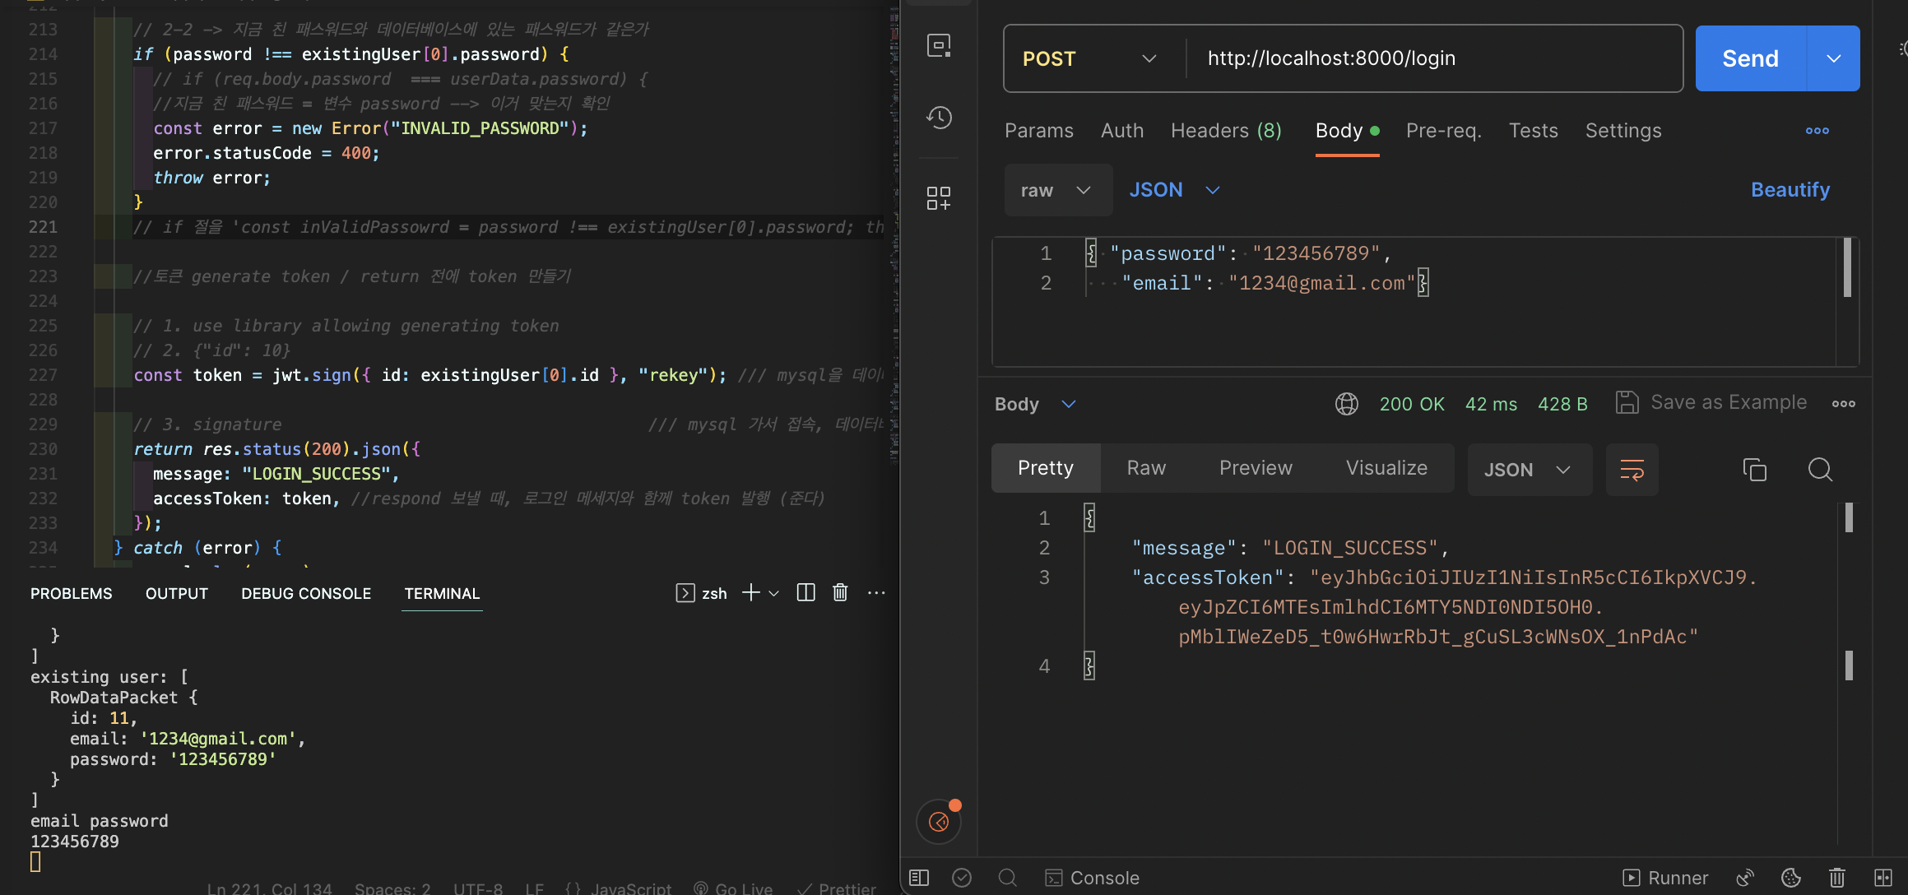Switch to the Auth tab
Image resolution: width=1908 pixels, height=895 pixels.
pyautogui.click(x=1122, y=131)
